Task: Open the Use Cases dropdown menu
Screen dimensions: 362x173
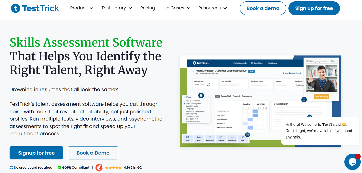Action: click(176, 8)
